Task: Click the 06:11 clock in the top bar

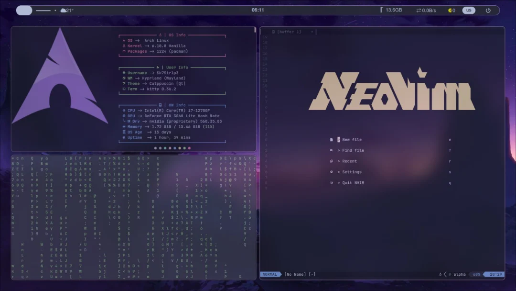Action: coord(258,10)
